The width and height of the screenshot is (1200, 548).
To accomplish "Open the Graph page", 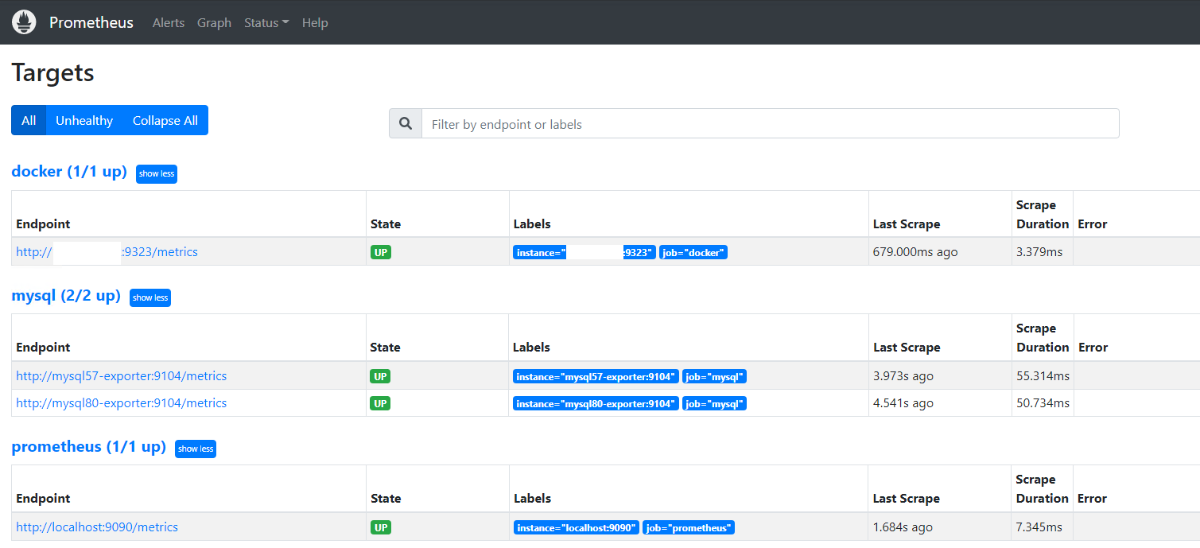I will coord(214,22).
